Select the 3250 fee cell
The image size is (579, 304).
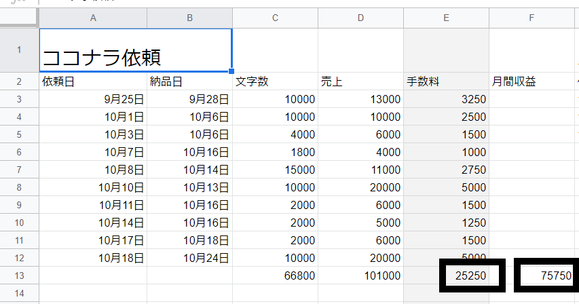pyautogui.click(x=446, y=99)
